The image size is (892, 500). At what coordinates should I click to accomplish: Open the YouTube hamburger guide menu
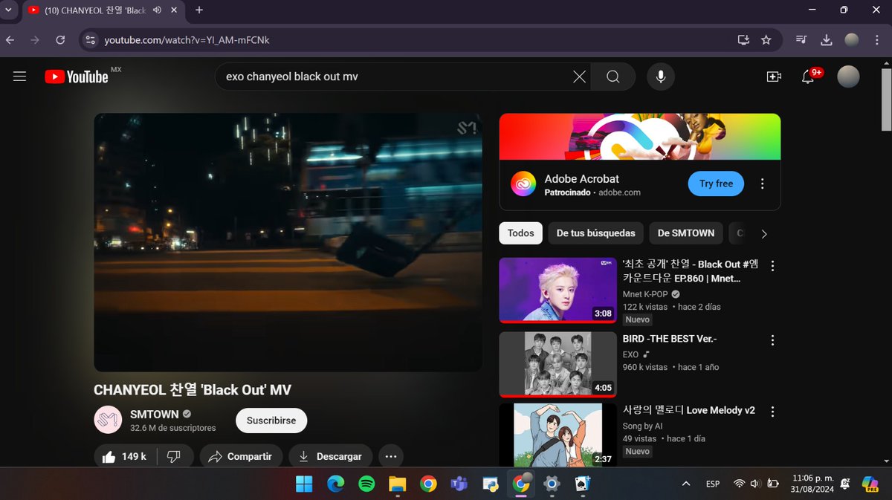(x=20, y=77)
